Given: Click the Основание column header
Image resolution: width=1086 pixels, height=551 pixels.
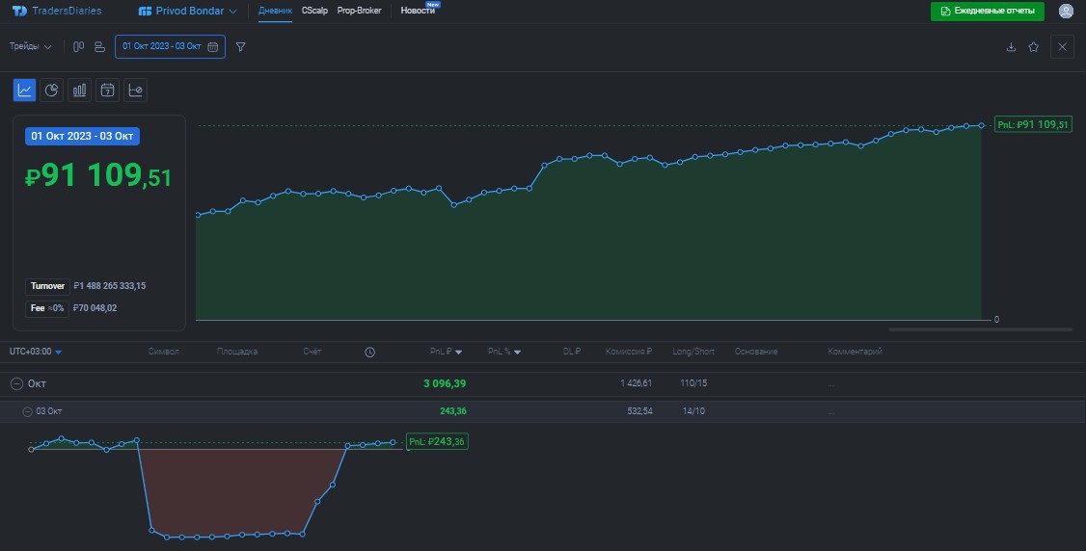Looking at the screenshot, I should tap(755, 352).
